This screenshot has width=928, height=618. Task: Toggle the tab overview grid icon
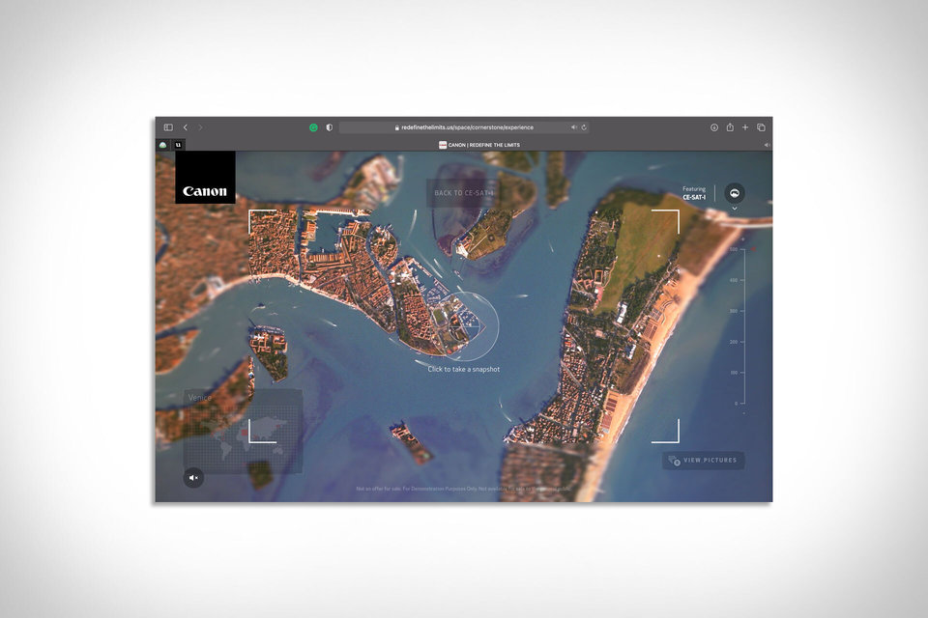761,126
